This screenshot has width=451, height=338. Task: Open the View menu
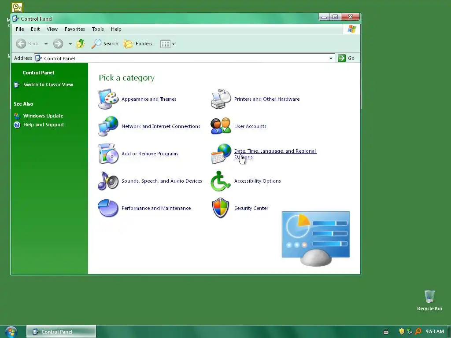pyautogui.click(x=52, y=29)
